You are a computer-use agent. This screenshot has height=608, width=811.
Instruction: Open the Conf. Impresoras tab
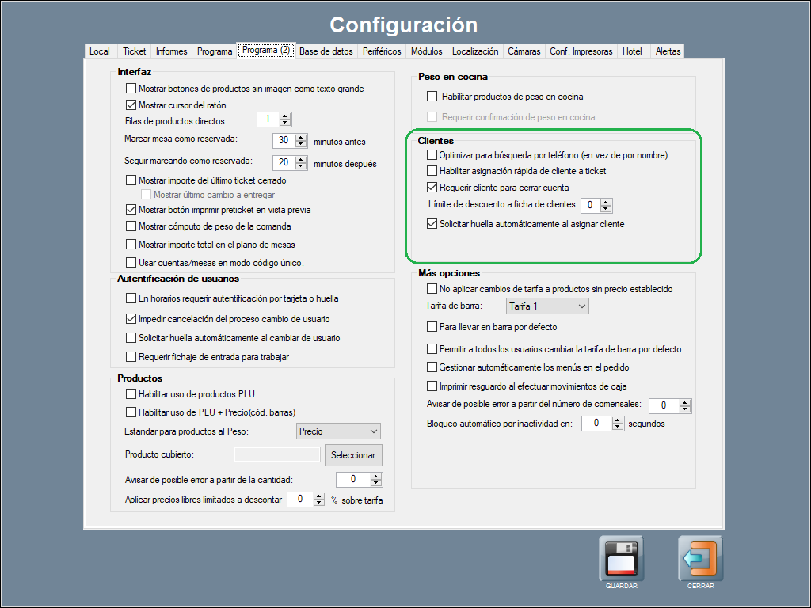(x=581, y=51)
